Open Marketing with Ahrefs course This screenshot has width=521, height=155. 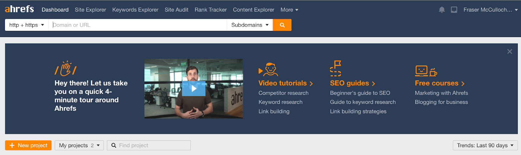coord(441,93)
